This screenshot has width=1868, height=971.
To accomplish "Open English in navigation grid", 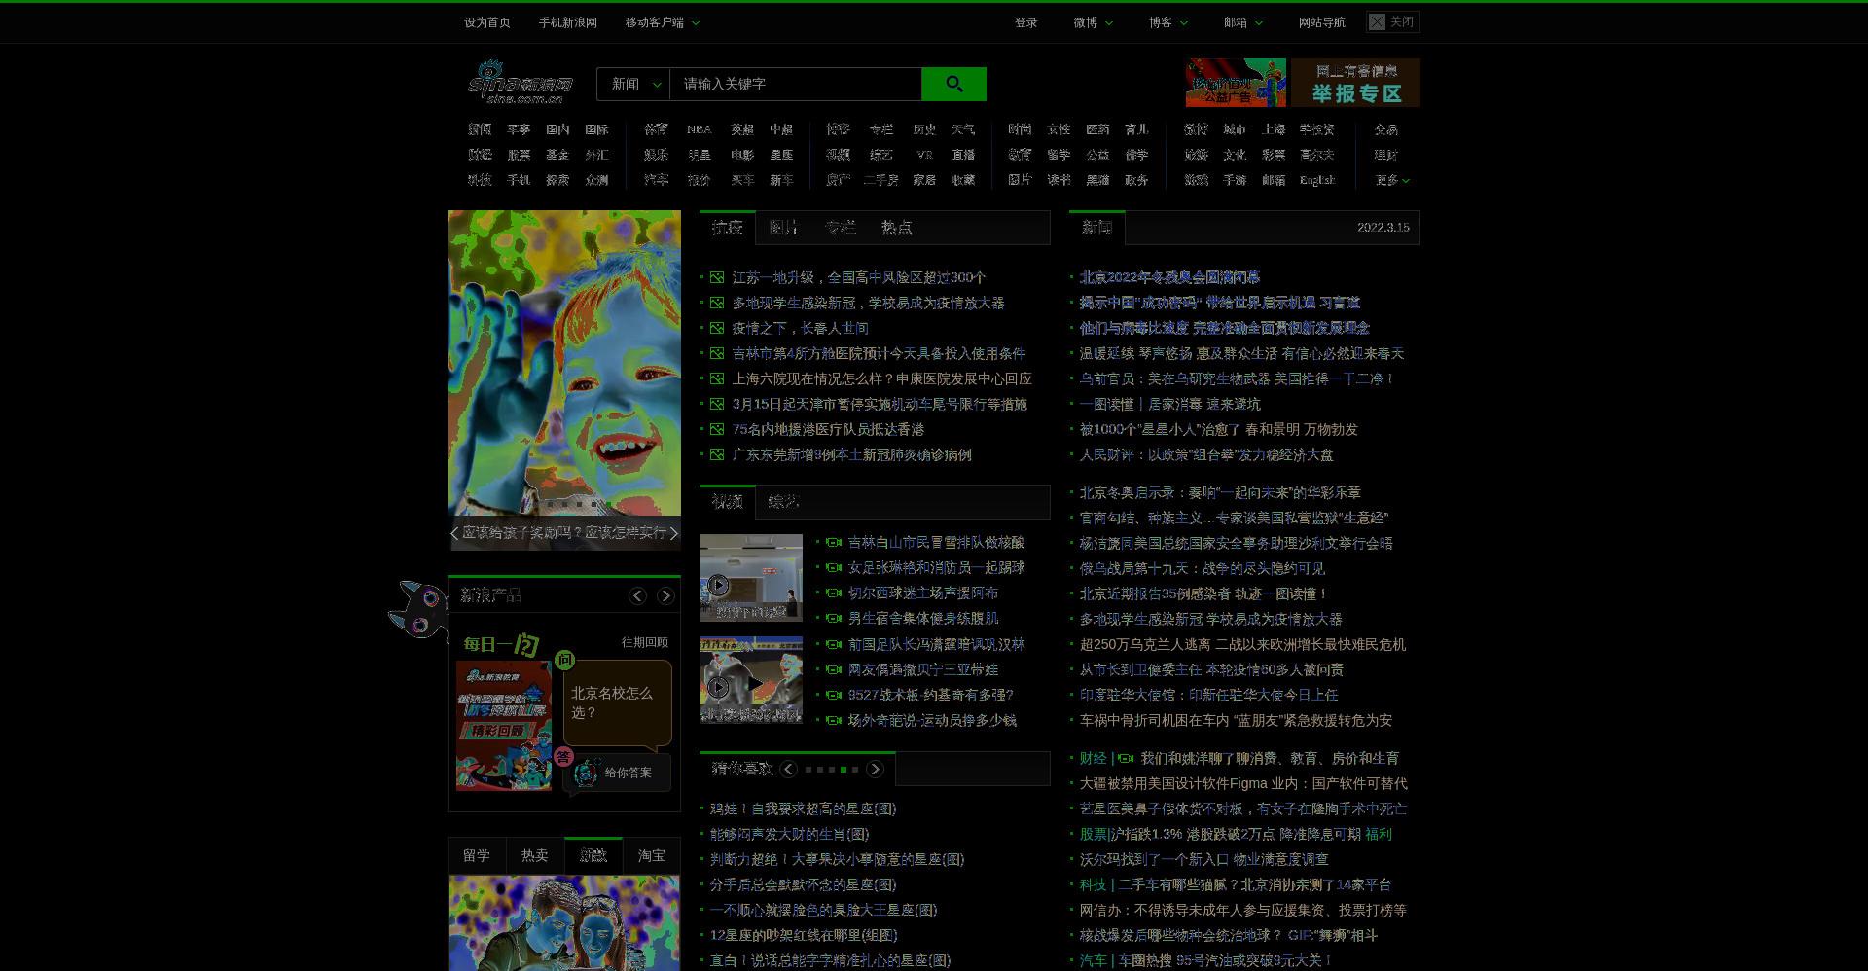I will coord(1317,180).
